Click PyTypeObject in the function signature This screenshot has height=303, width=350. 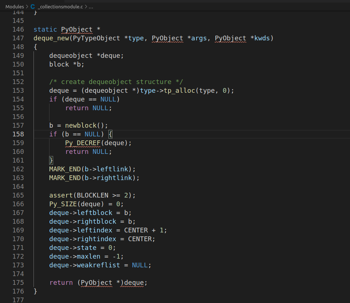(x=96, y=38)
